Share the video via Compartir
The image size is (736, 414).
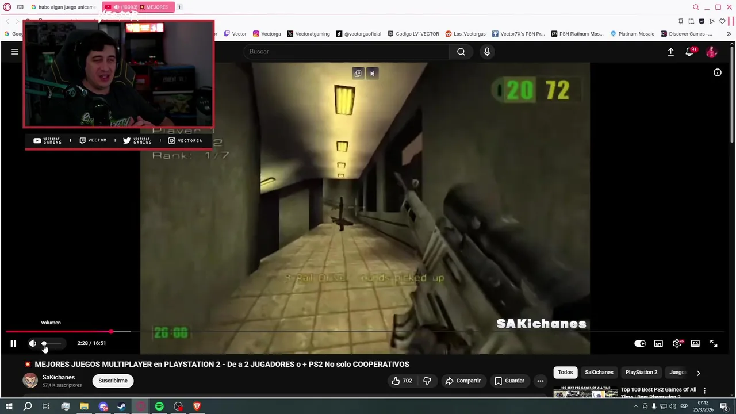463,381
